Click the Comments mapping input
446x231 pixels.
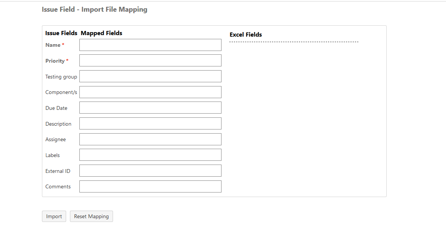pyautogui.click(x=150, y=186)
